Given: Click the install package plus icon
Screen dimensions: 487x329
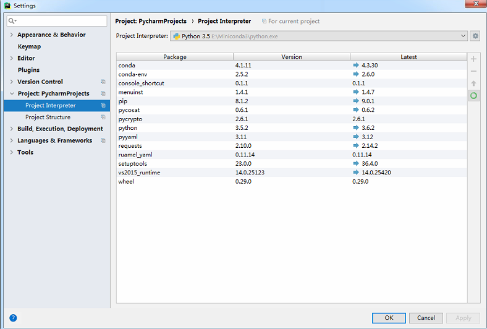Looking at the screenshot, I should 473,59.
